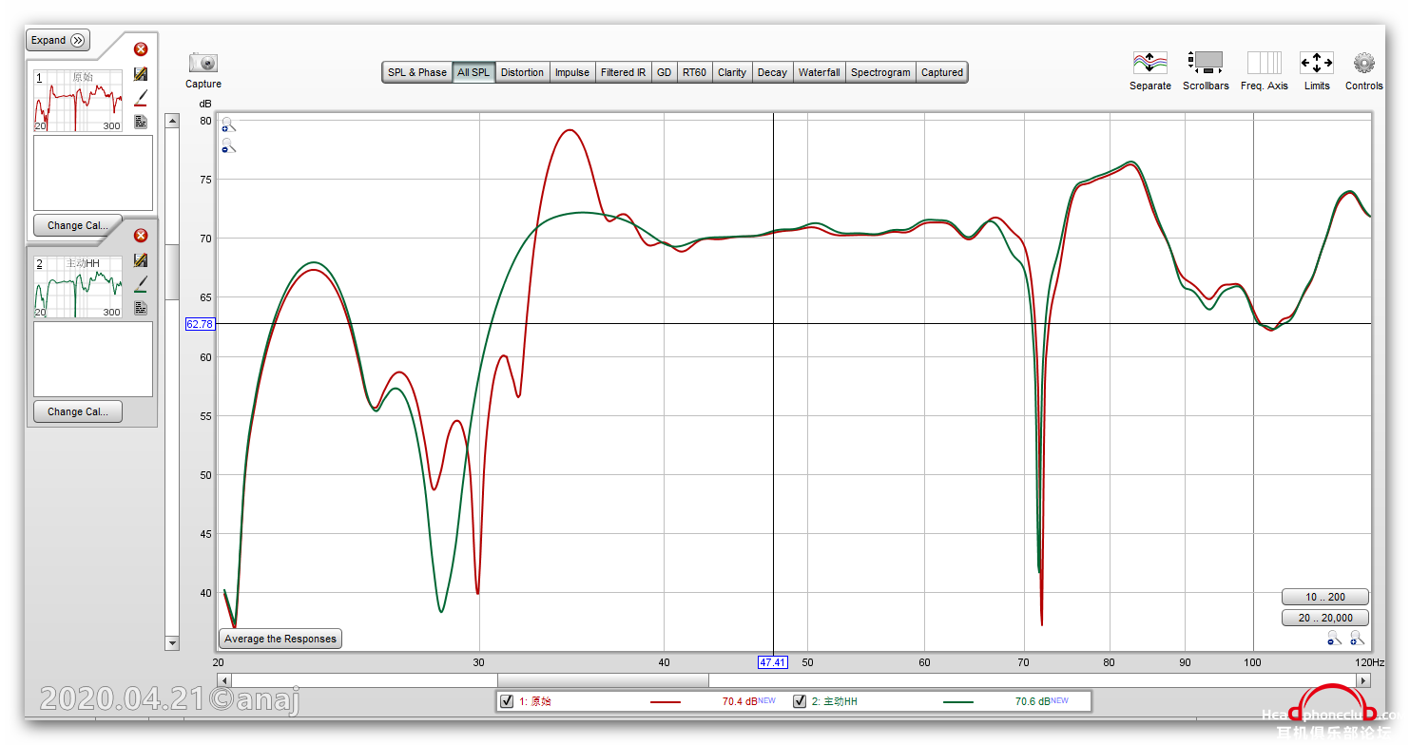1410x745 pixels.
Task: Set frequency range with 20 .. 20,000 button
Action: pyautogui.click(x=1325, y=618)
